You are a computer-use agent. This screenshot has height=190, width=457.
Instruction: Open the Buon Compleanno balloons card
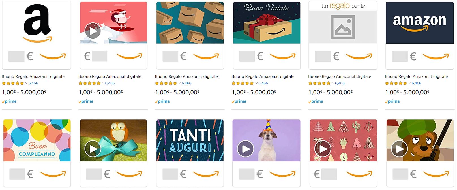tap(37, 153)
